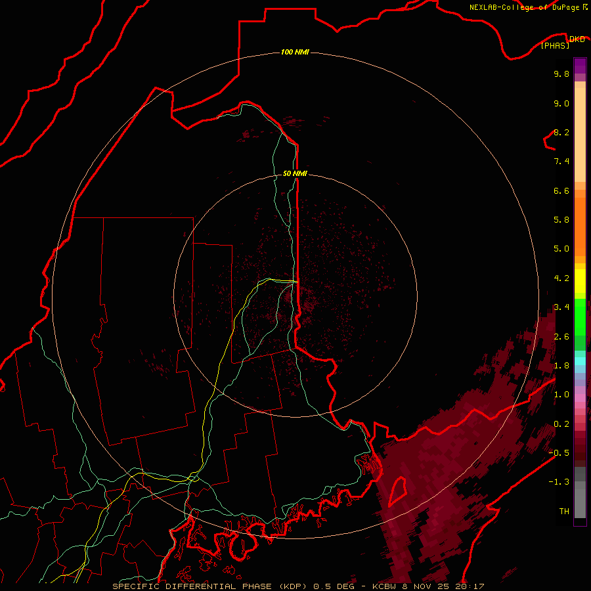The width and height of the screenshot is (591, 591).
Task: Pick the purple top band of the color bar
Action: coord(580,66)
